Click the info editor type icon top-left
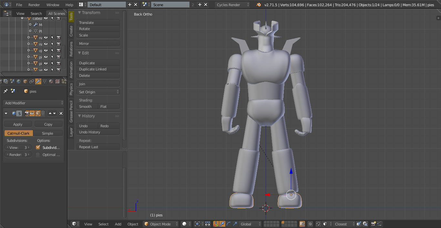Image resolution: width=441 pixels, height=228 pixels. pyautogui.click(x=6, y=5)
